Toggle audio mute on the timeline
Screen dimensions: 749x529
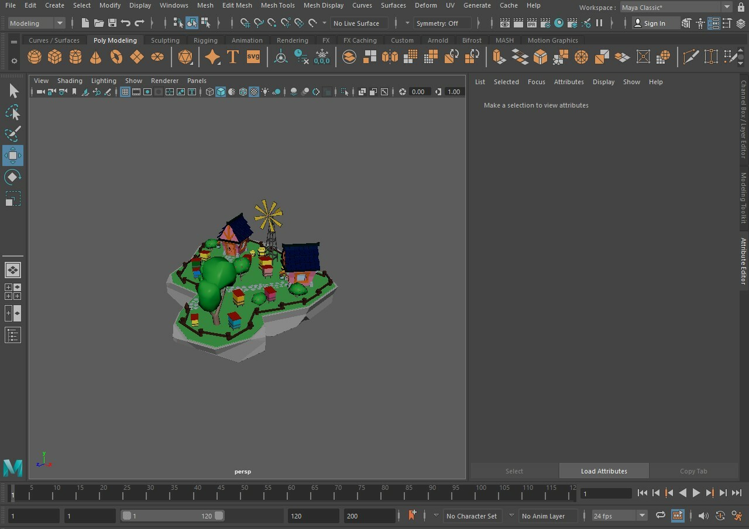(703, 516)
